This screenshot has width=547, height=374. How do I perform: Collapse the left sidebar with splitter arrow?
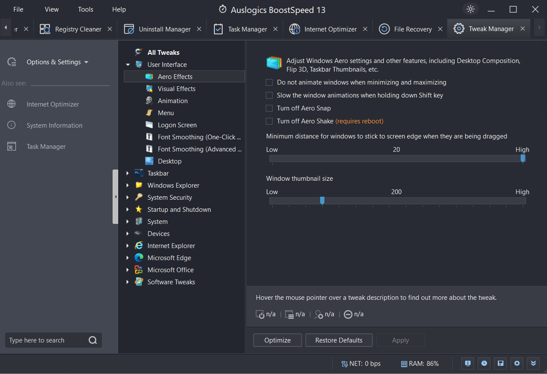pyautogui.click(x=115, y=197)
